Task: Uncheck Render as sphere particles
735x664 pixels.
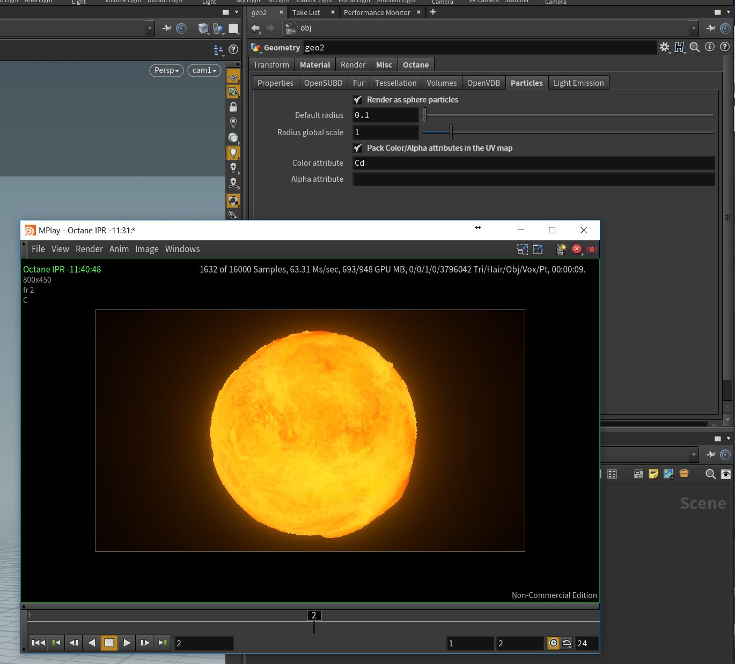Action: (x=358, y=100)
